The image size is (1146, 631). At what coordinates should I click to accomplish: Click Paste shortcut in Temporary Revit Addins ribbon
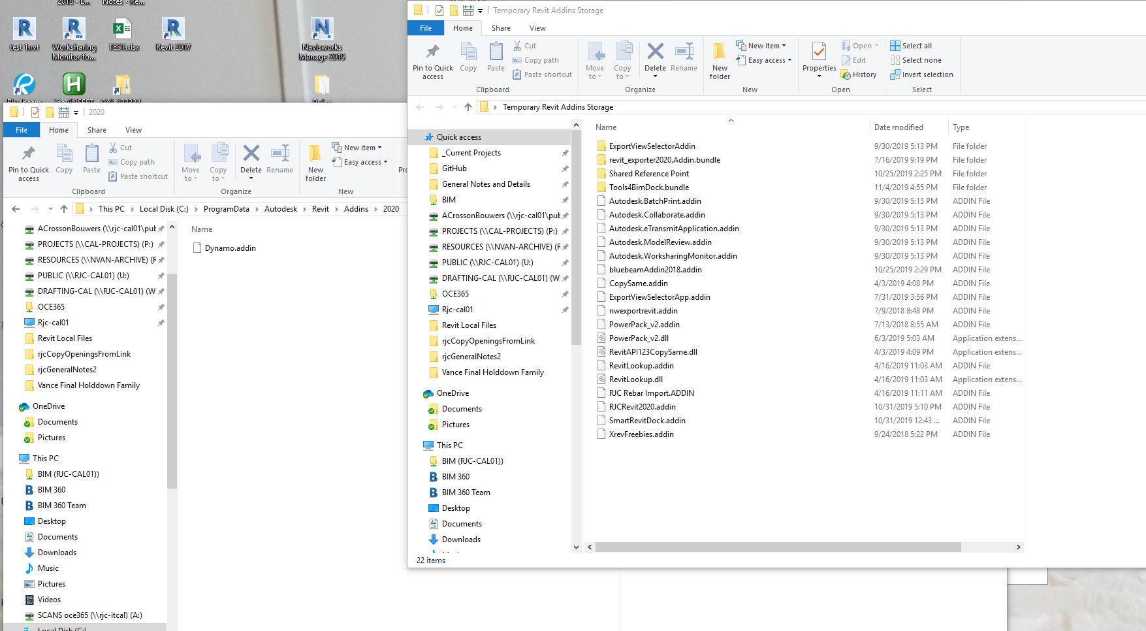[543, 74]
